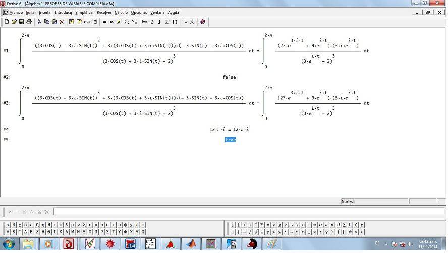Open the Resolver menu
Viewport: 448px width, 253px height.
104,12
